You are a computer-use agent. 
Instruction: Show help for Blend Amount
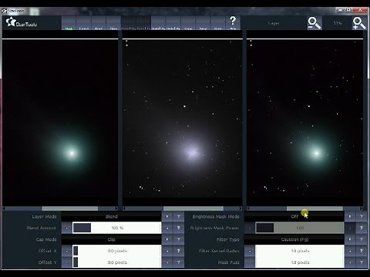[x=179, y=228]
